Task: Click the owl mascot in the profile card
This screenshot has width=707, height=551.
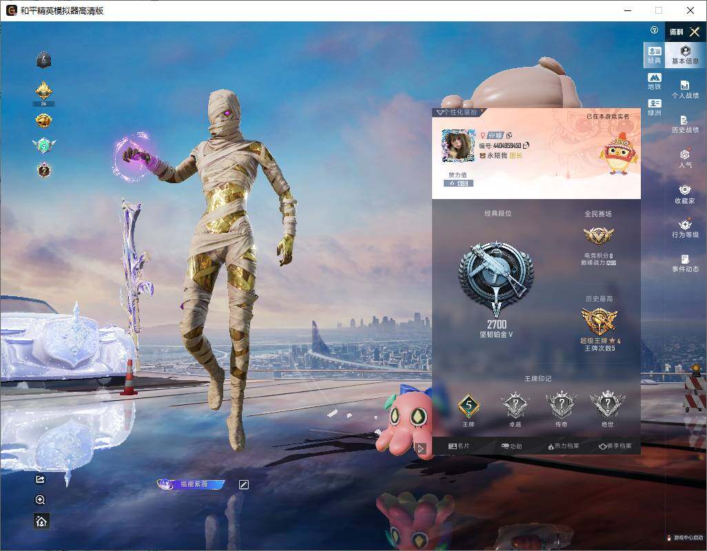Action: (619, 154)
